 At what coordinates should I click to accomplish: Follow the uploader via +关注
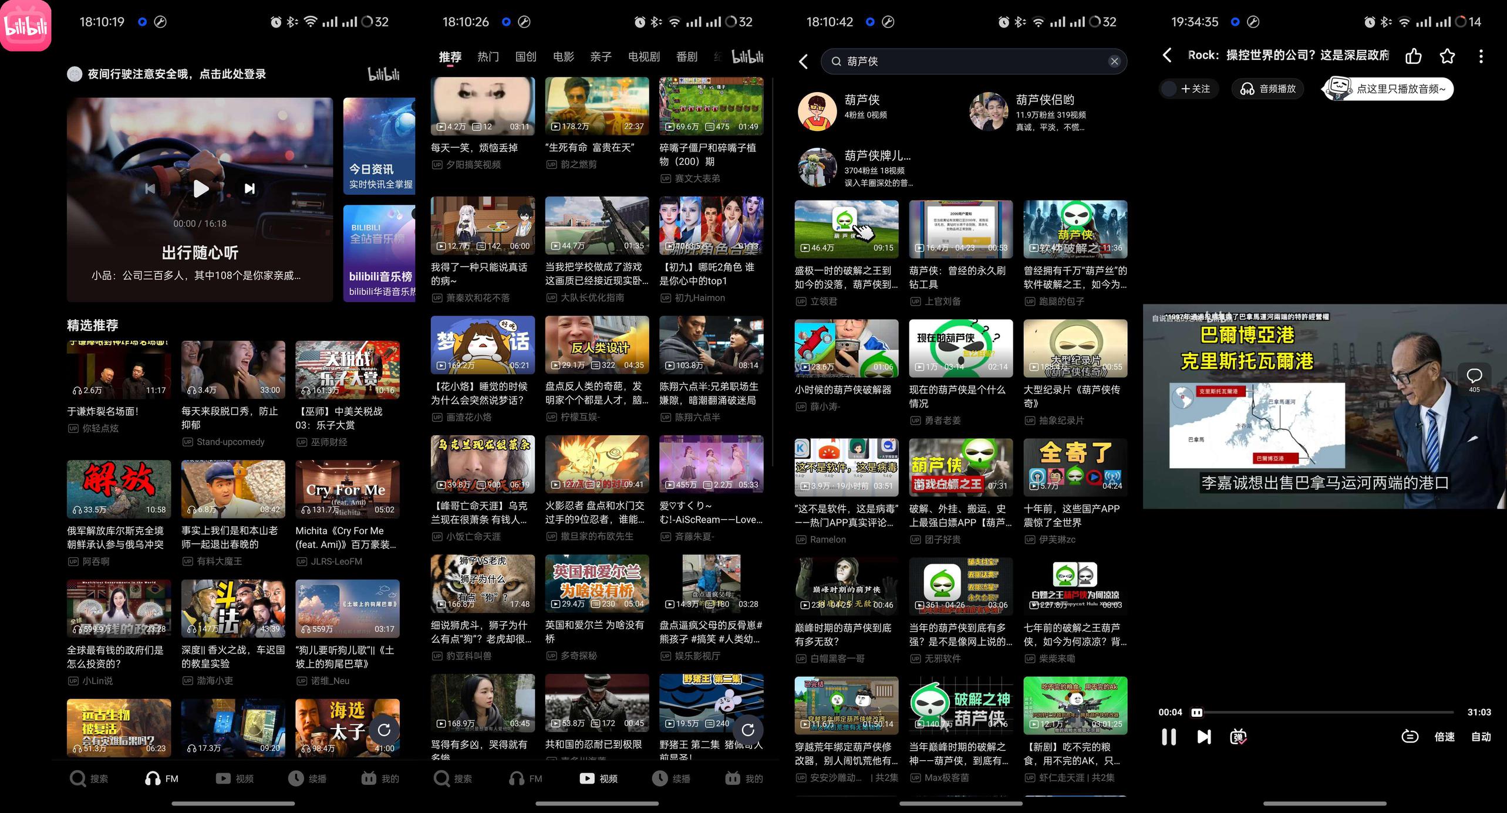click(1189, 89)
